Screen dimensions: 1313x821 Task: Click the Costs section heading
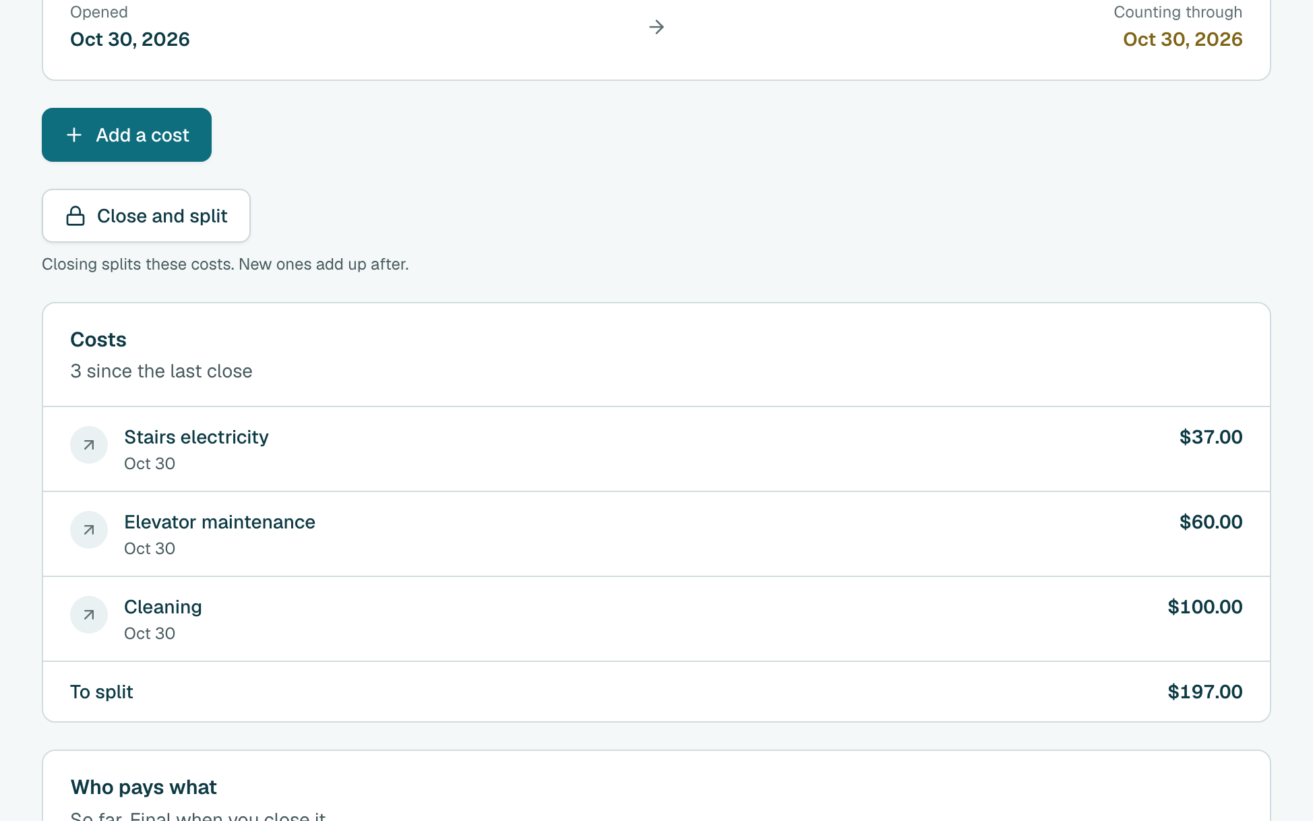(98, 339)
